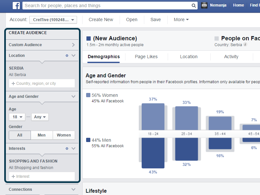Image resolution: width=260 pixels, height=195 pixels.
Task: Click the Women 25-34 bar showing 33%
Action: pos(187,118)
